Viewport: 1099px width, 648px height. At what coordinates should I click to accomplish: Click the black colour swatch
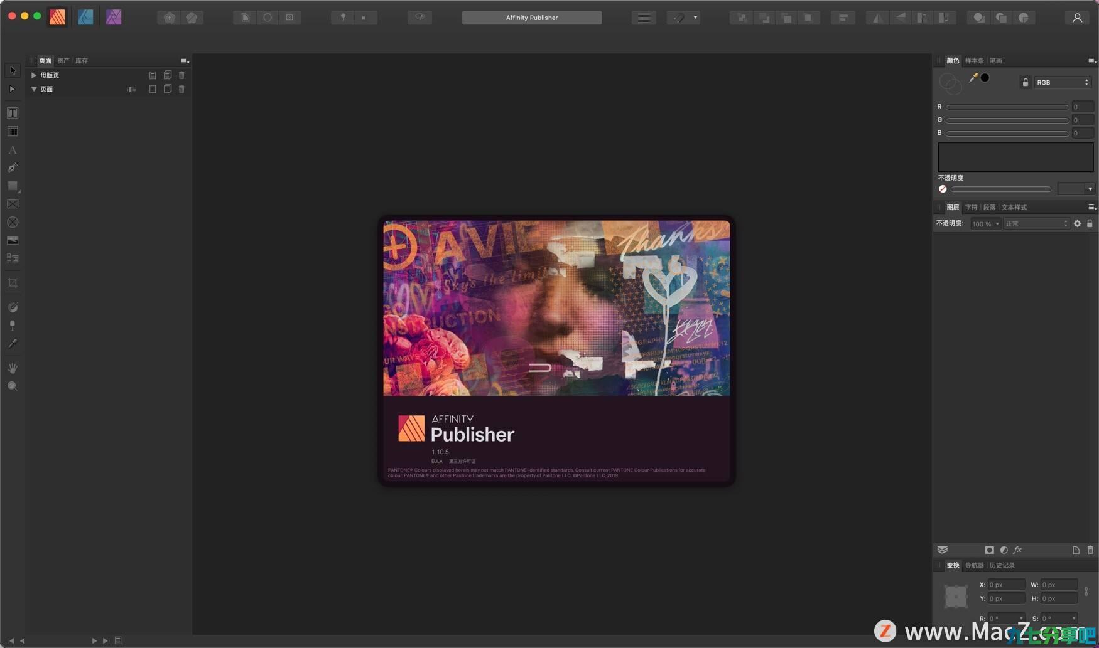click(x=985, y=78)
